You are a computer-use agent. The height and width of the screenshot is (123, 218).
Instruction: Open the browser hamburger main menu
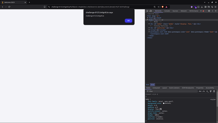pos(216,7)
